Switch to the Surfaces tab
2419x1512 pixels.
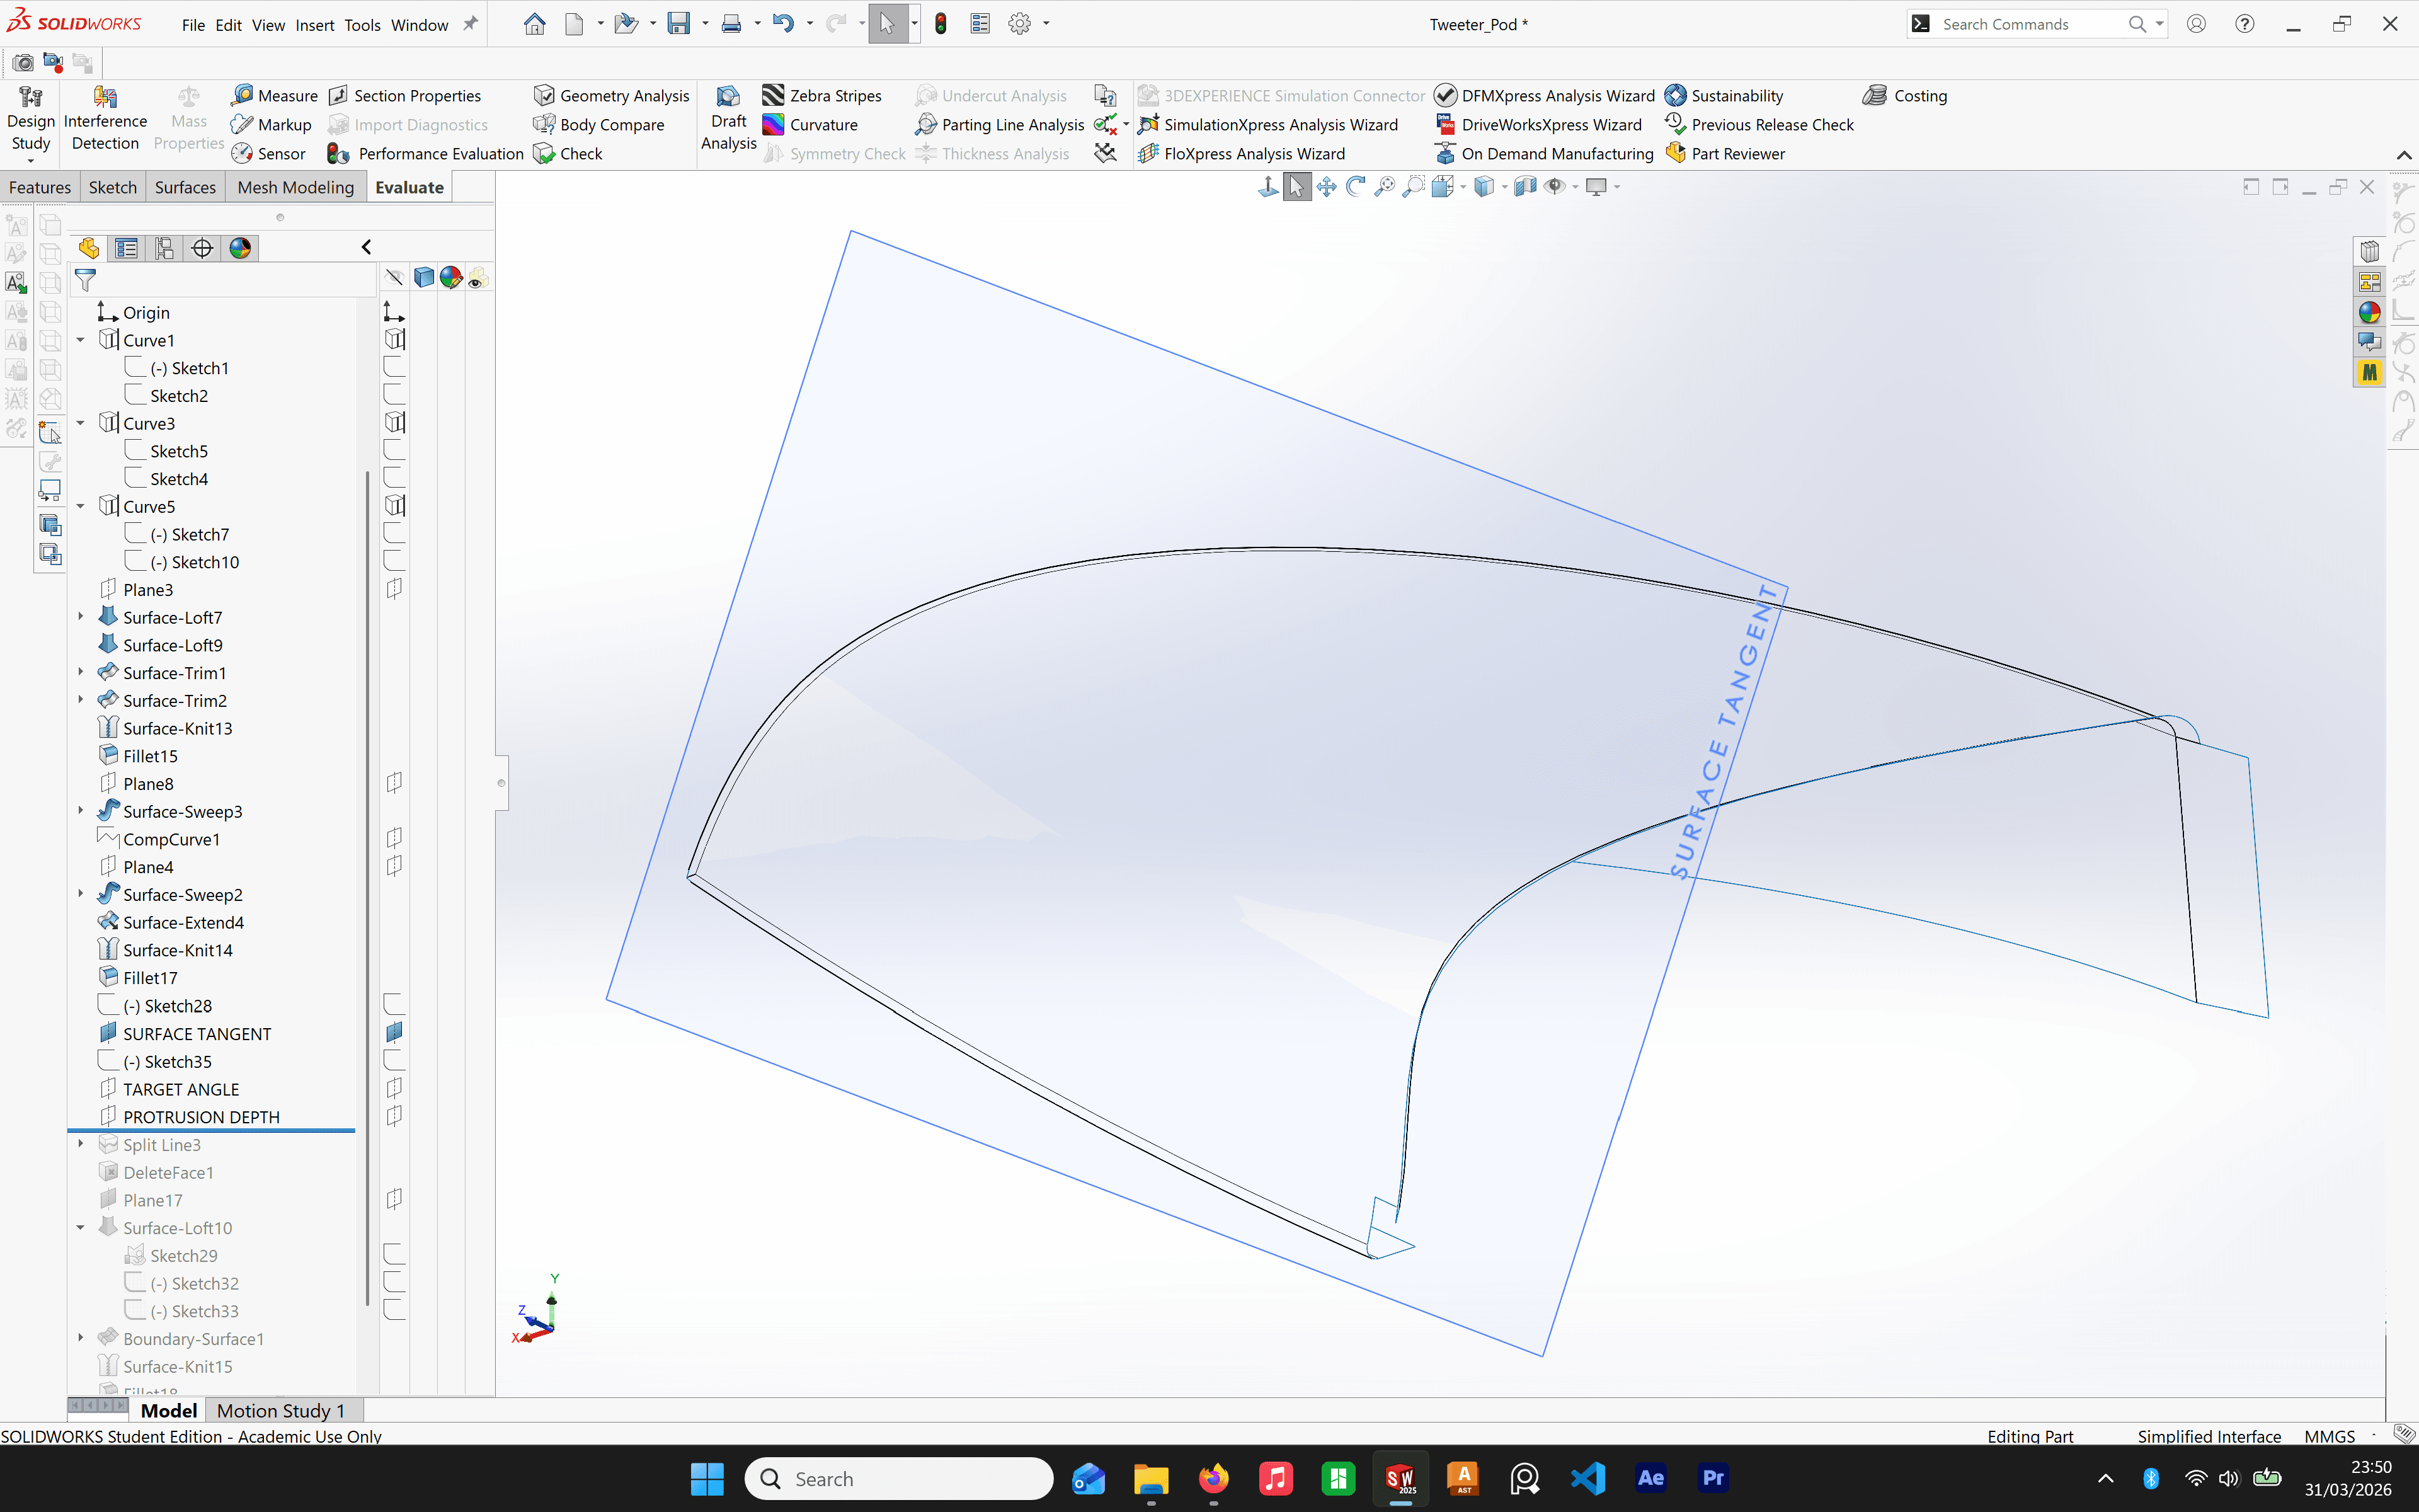185,187
